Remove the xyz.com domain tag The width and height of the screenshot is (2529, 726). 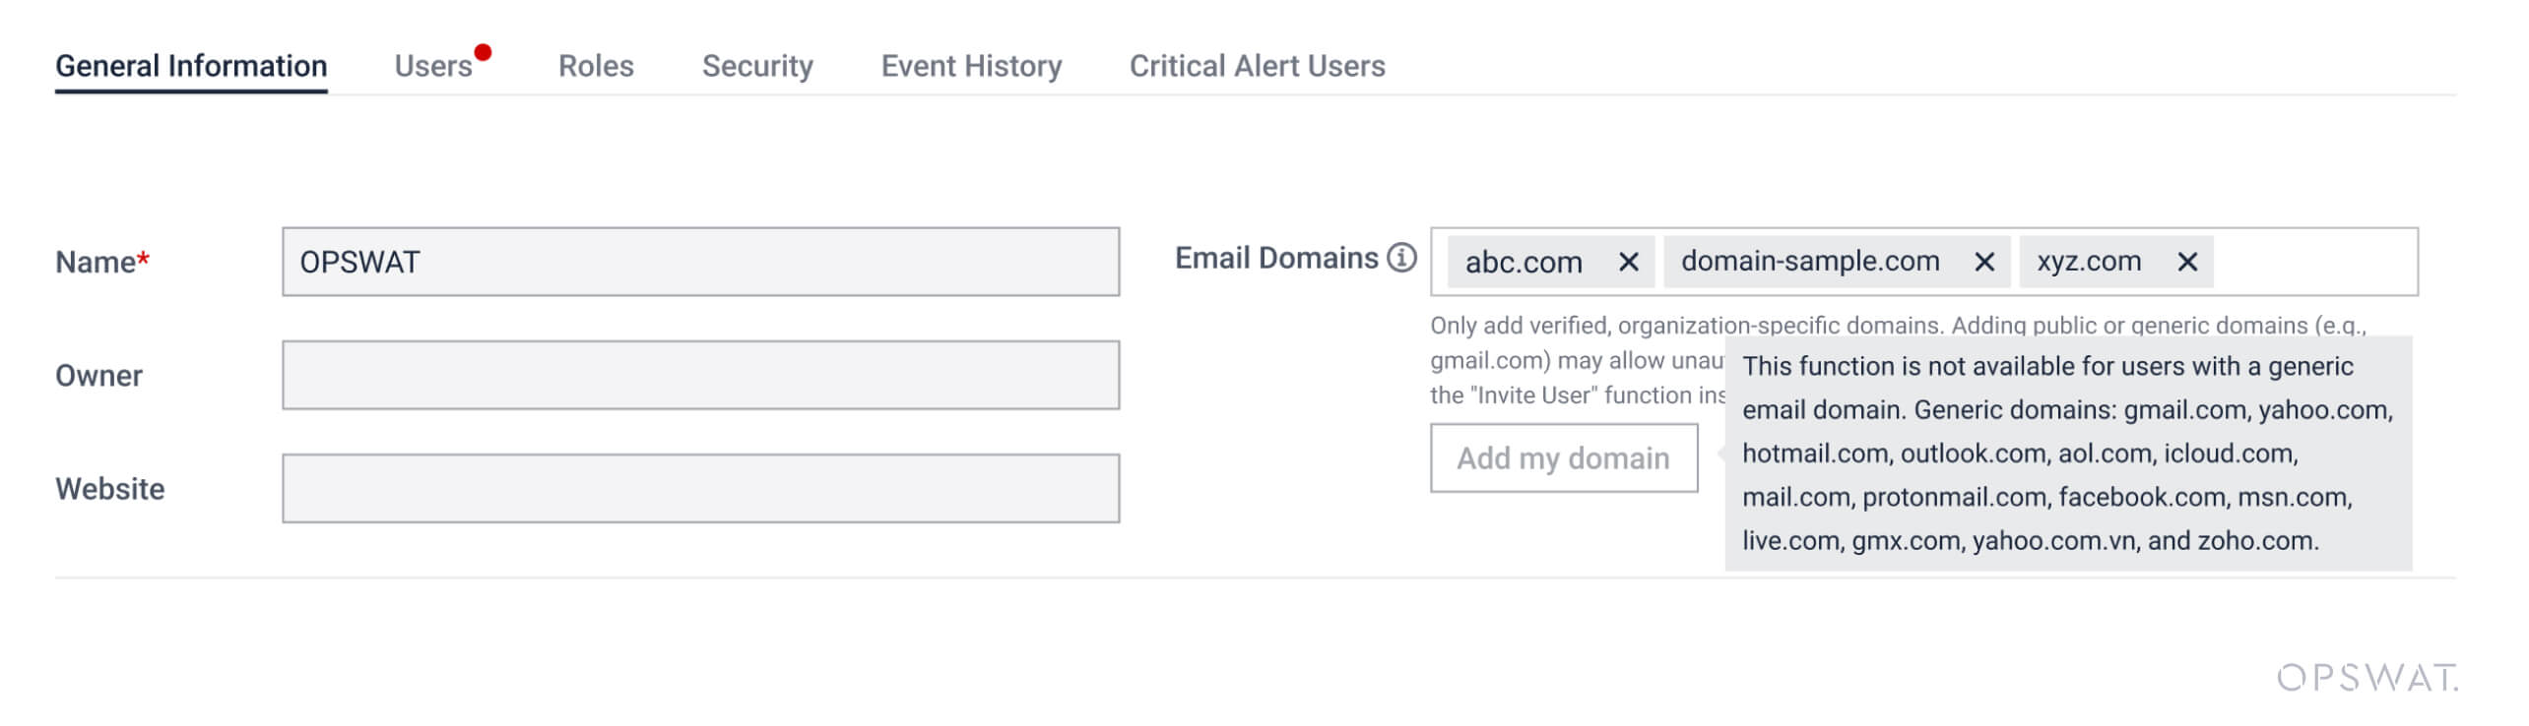pos(2187,262)
